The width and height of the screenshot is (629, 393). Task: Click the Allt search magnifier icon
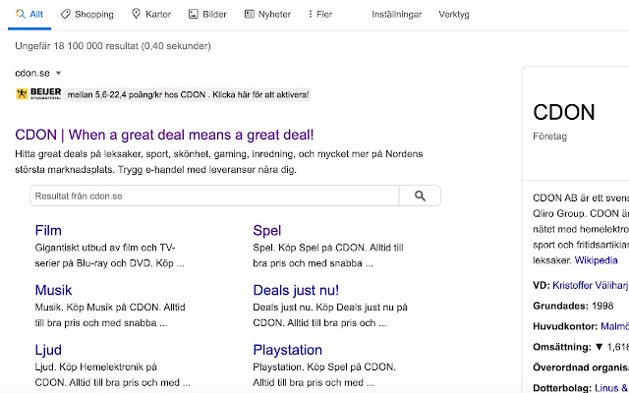click(21, 14)
